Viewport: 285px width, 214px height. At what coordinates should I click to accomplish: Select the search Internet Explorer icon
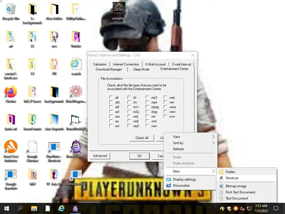click(76, 67)
